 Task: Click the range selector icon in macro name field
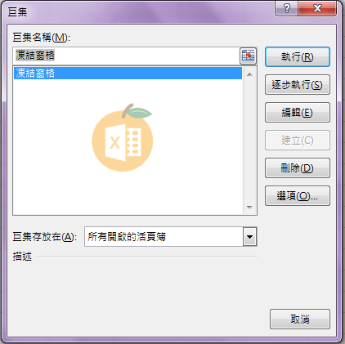point(248,56)
